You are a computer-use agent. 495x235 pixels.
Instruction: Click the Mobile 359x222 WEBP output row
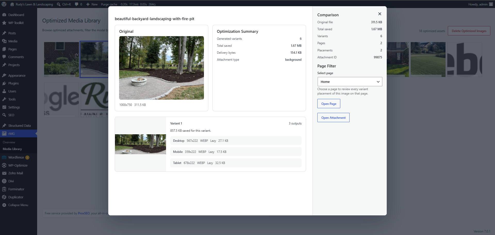click(236, 152)
